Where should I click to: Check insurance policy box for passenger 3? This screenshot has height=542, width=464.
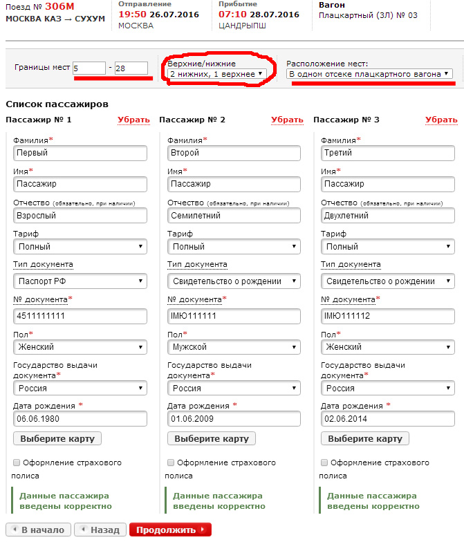point(324,462)
